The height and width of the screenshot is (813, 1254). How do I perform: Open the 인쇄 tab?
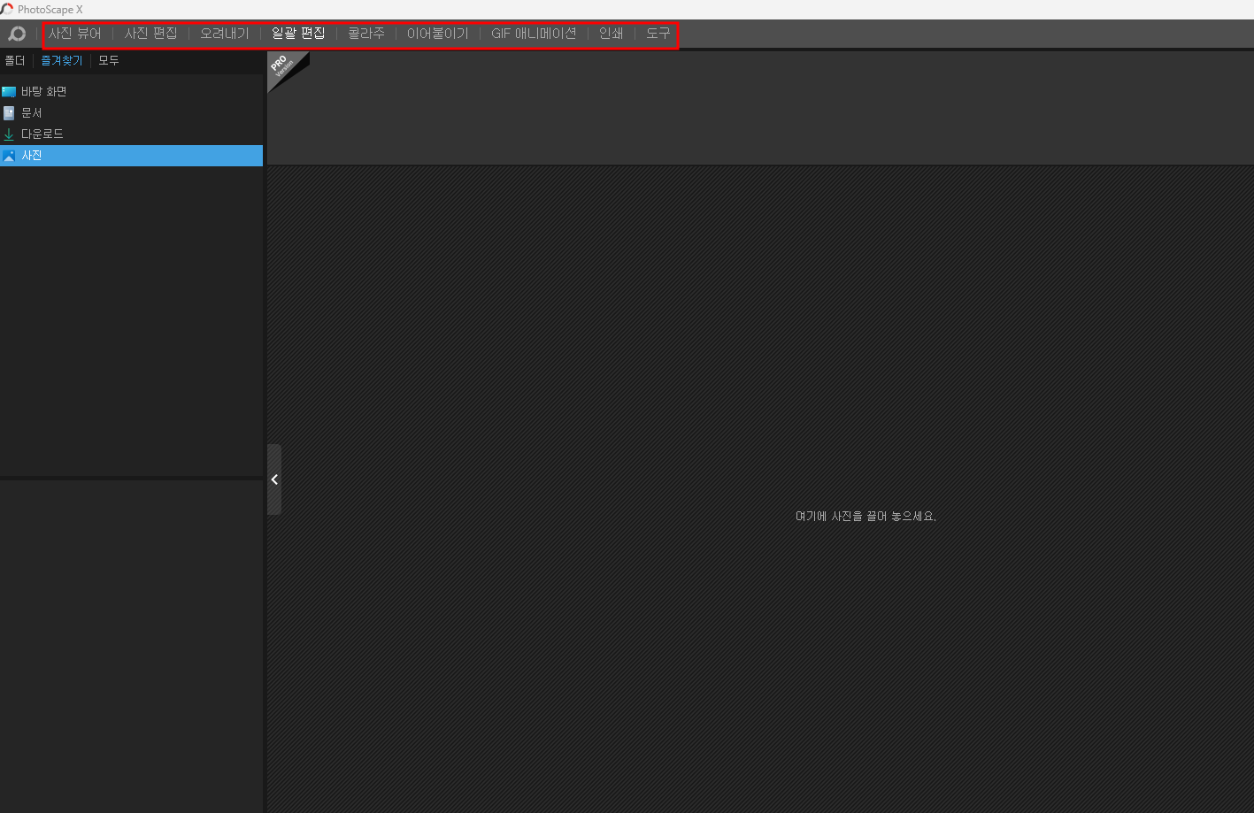(611, 34)
